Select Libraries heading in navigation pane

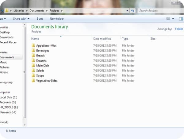click(x=4, y=52)
